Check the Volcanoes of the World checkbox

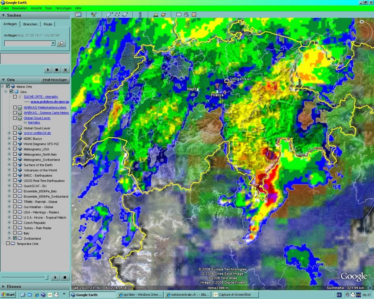(15, 170)
